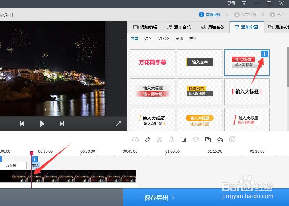Select the scissors cut tool

coord(159,139)
